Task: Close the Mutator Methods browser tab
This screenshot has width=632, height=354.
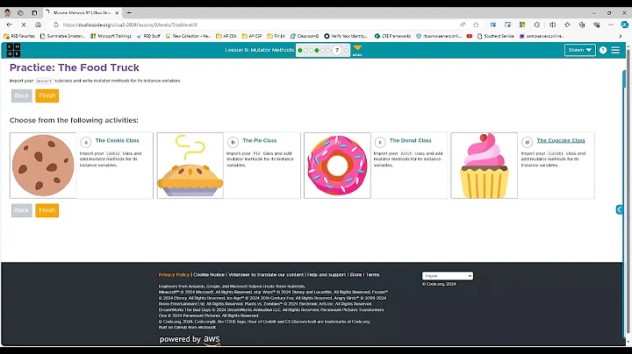Action: 117,13
